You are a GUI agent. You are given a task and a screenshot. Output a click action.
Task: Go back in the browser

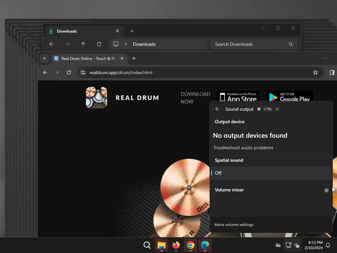click(x=45, y=72)
